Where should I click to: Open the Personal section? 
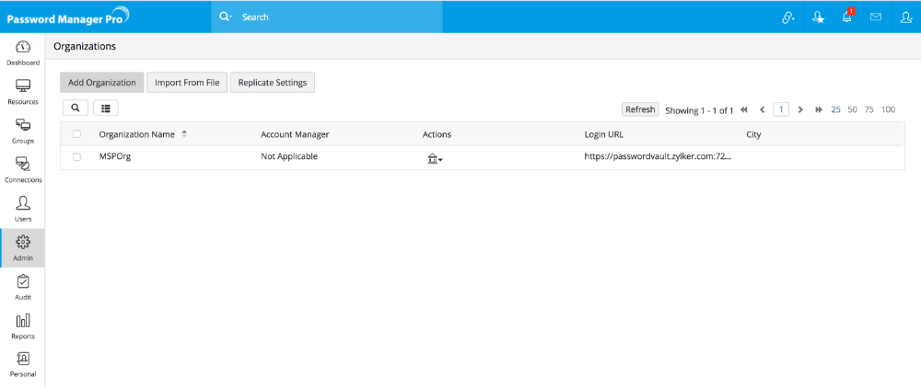22,359
